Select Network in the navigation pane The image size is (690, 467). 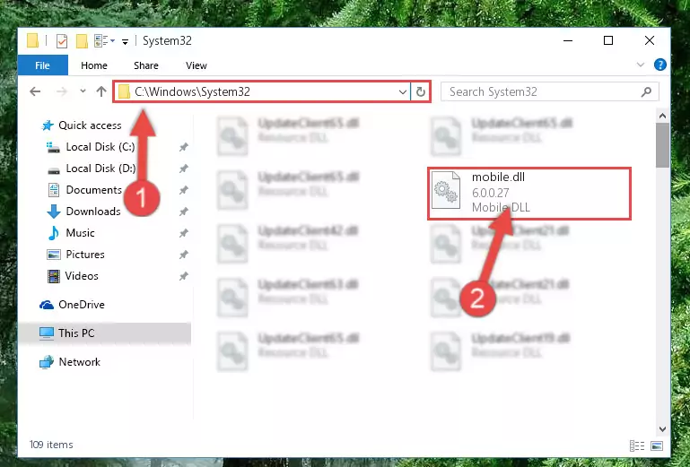click(x=79, y=362)
